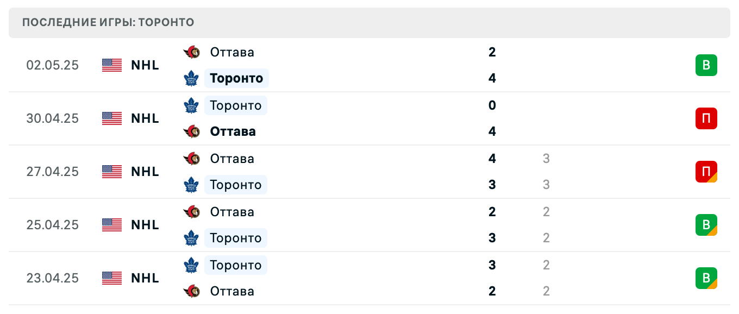Click the green В result badge for the 02.05.25 win
Image resolution: width=739 pixels, height=314 pixels.
point(706,65)
